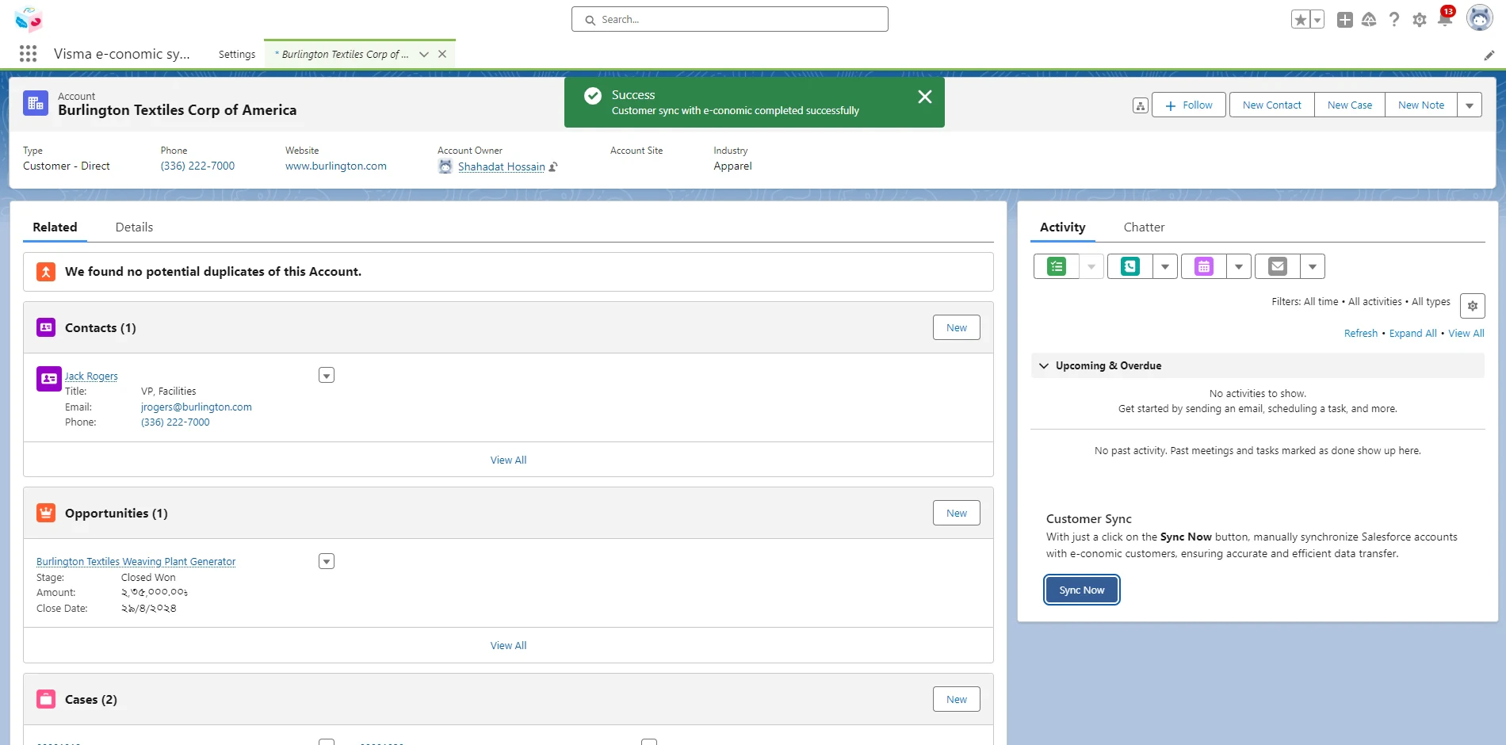1506x745 pixels.
Task: Open user profile avatar menu
Action: coord(1479,18)
